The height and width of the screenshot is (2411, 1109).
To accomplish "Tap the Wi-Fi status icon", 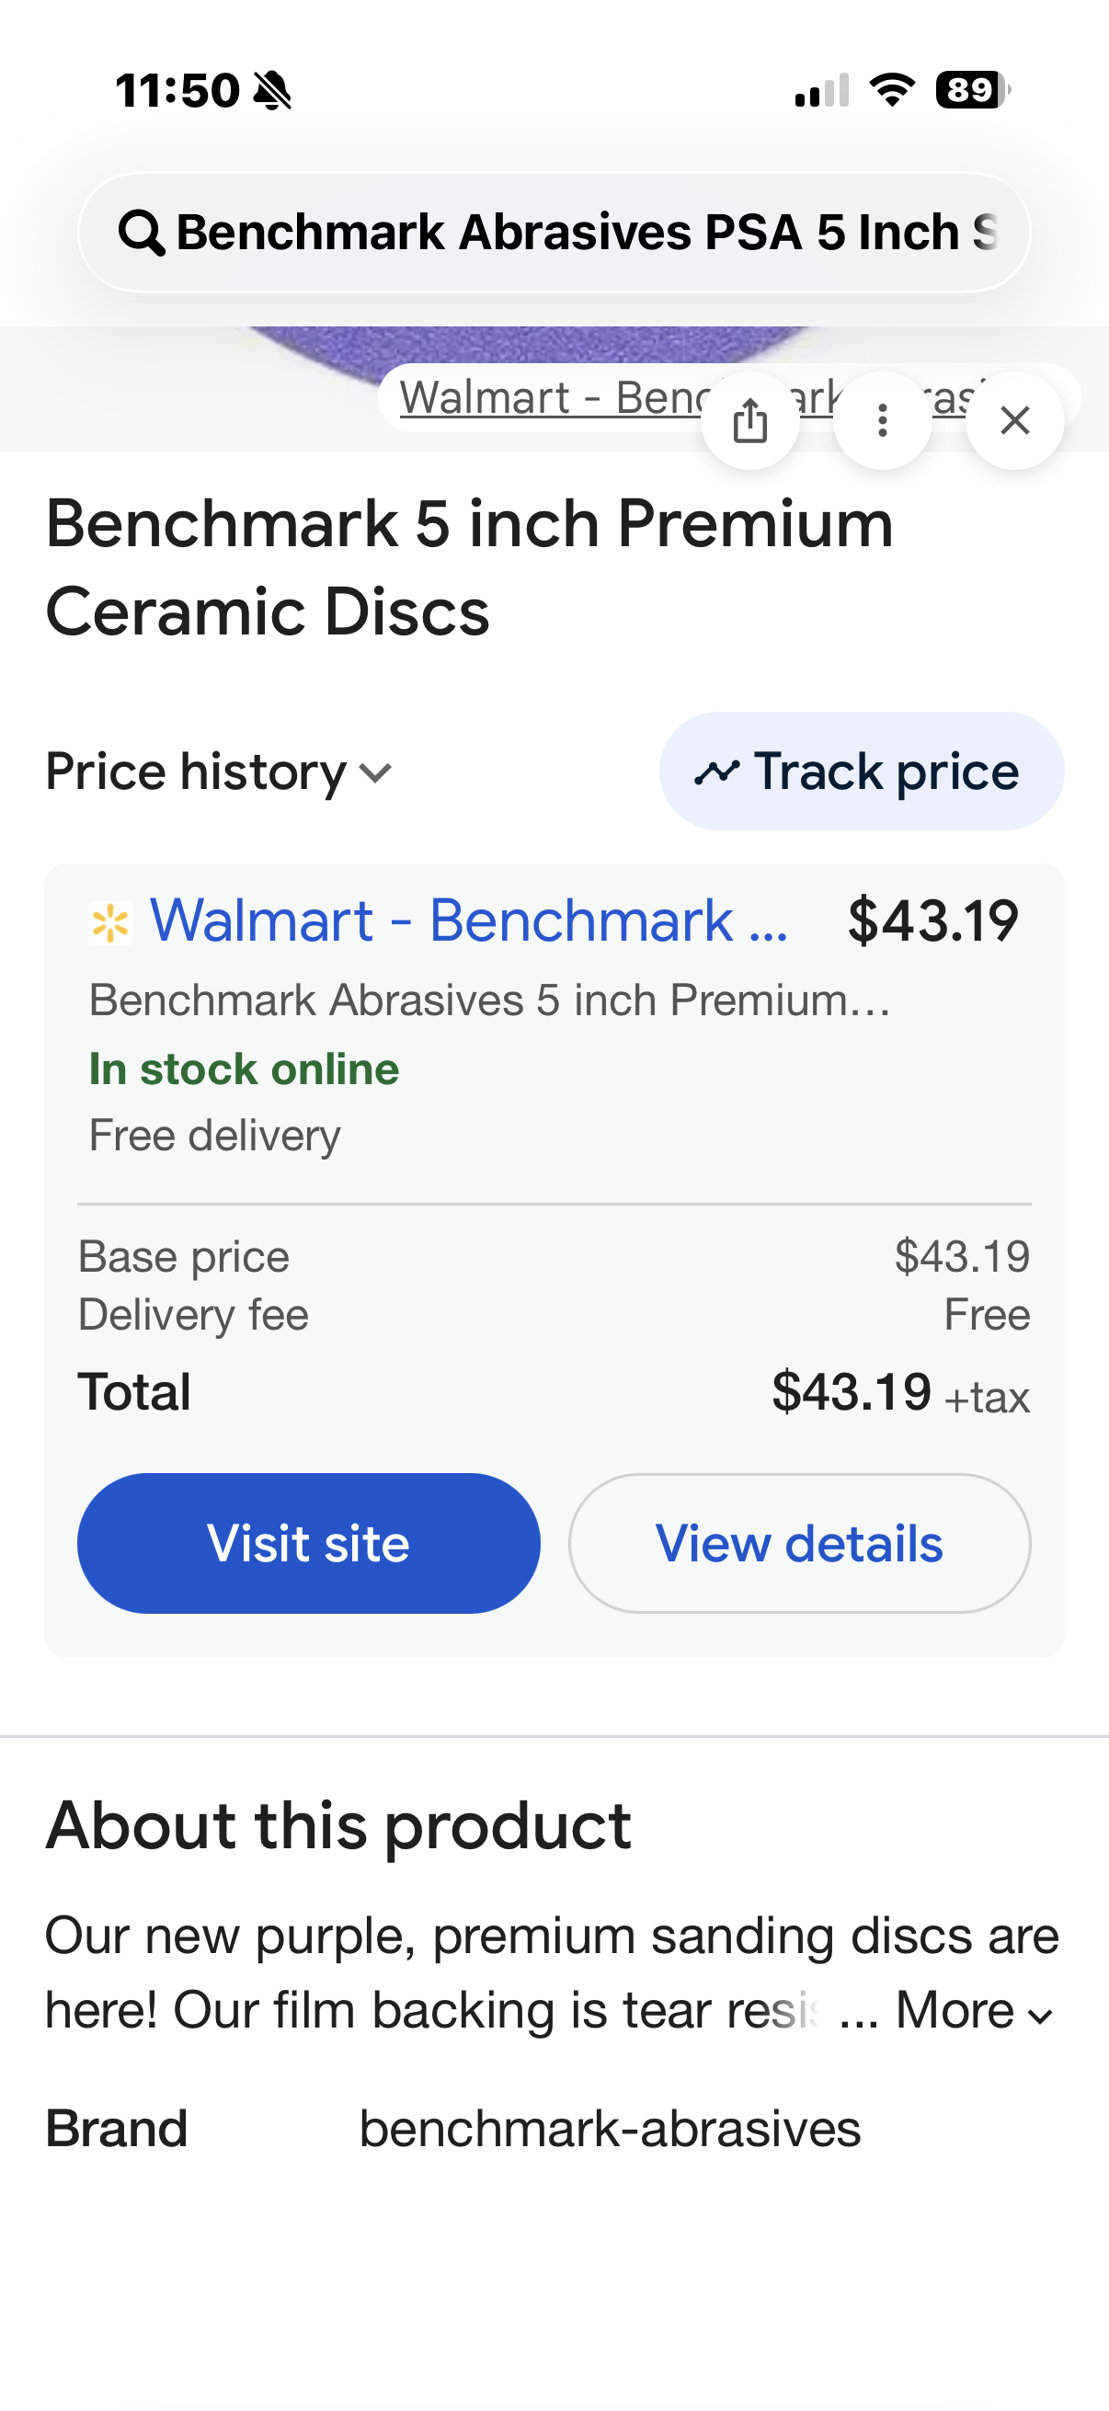I will (892, 91).
